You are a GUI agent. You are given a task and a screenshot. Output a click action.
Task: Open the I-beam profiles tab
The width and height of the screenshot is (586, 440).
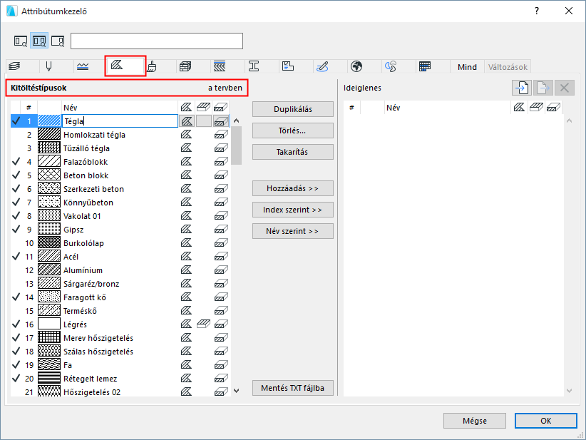(254, 66)
